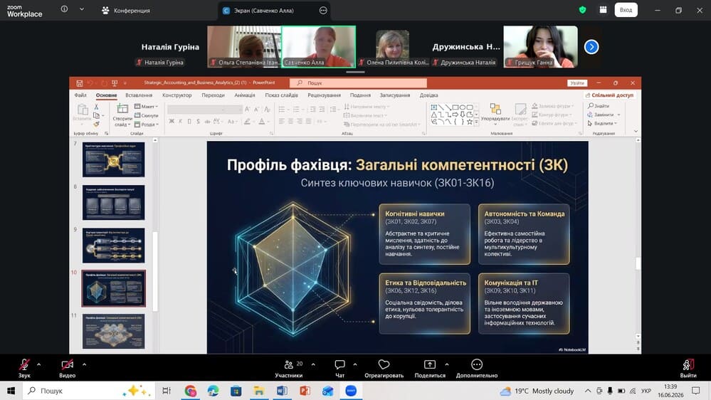
Task: Open Word from the Windows taskbar
Action: (x=282, y=391)
